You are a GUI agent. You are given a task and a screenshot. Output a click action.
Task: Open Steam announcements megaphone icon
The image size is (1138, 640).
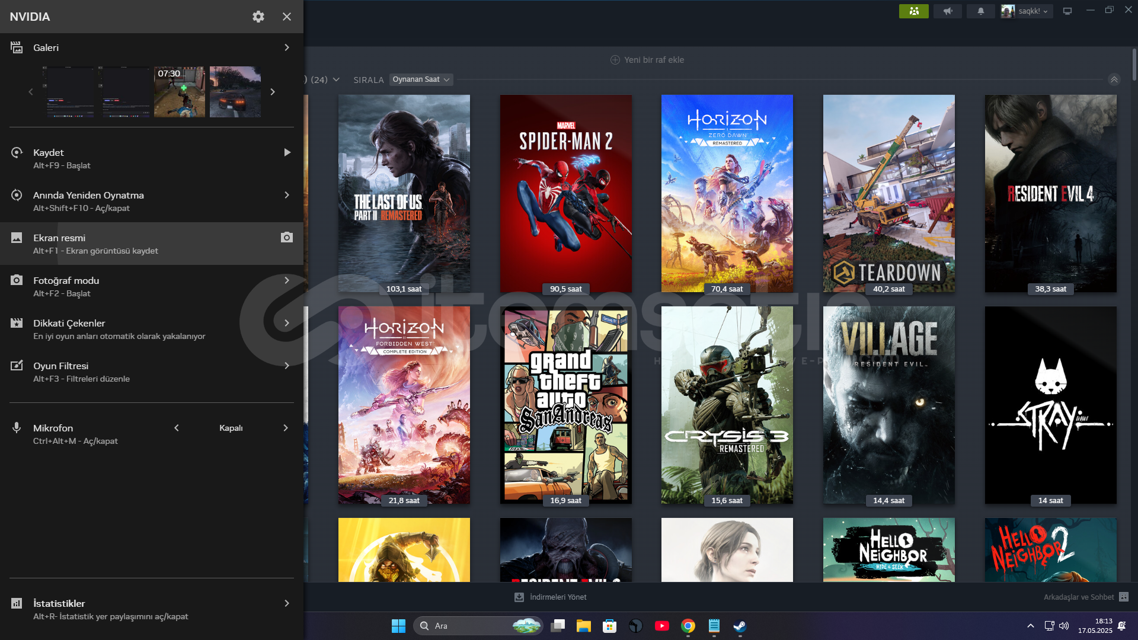click(948, 11)
